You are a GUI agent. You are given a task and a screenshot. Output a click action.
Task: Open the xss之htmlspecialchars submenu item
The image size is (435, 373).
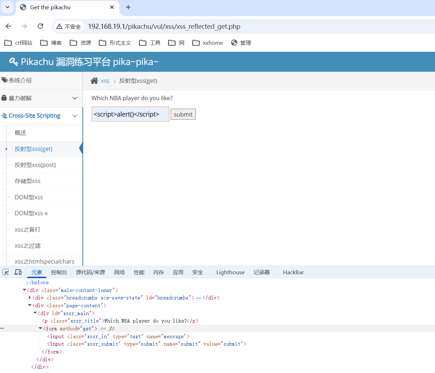pyautogui.click(x=45, y=261)
